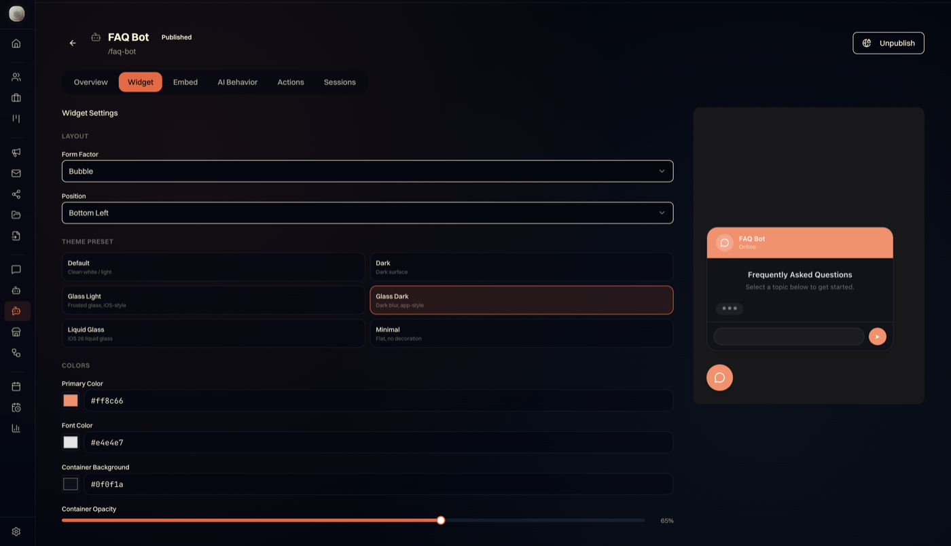This screenshot has width=951, height=546.
Task: Switch to the Overview tab
Action: point(91,82)
